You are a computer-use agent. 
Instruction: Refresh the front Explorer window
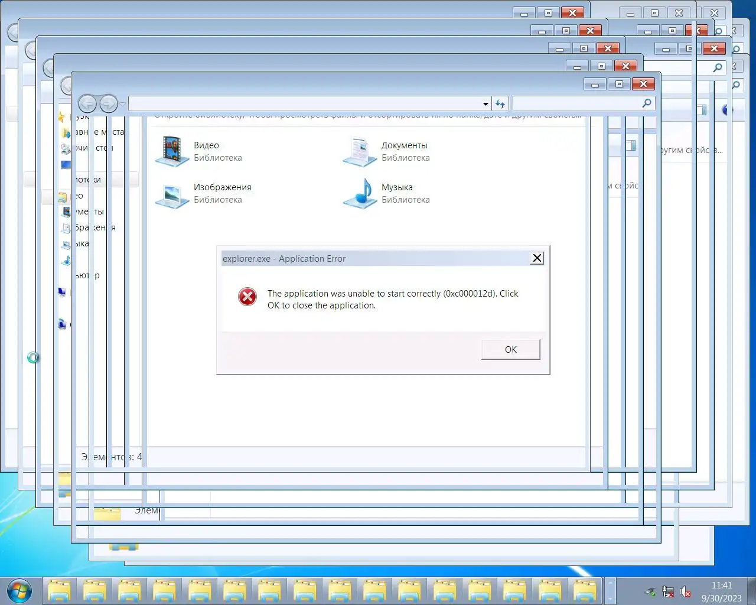[x=500, y=104]
